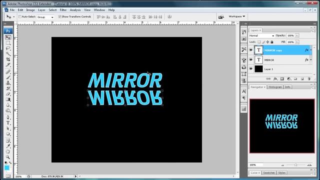Select the Dodge tool

click(8, 110)
